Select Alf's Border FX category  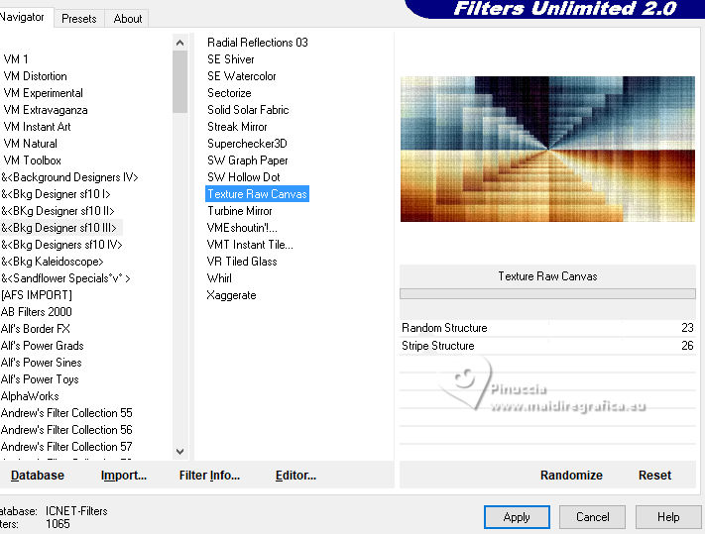(36, 329)
